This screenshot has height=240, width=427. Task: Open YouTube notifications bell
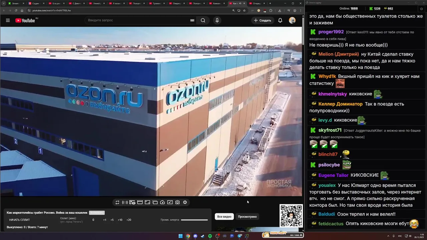[280, 20]
